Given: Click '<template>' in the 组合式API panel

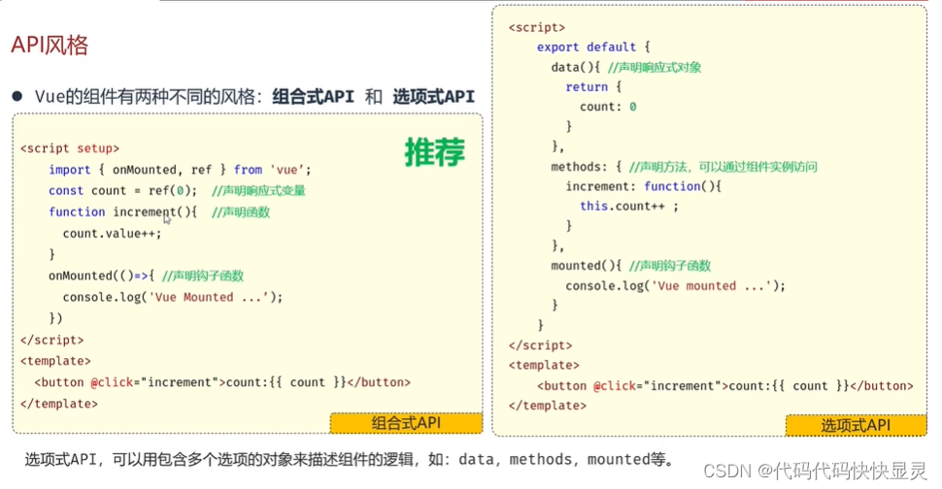Looking at the screenshot, I should [x=55, y=361].
